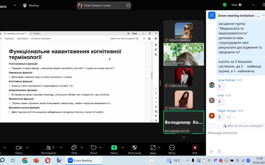This screenshot has width=265, height=165.
Task: Click the copy pages icon in PDF side panel
Action: tap(156, 54)
